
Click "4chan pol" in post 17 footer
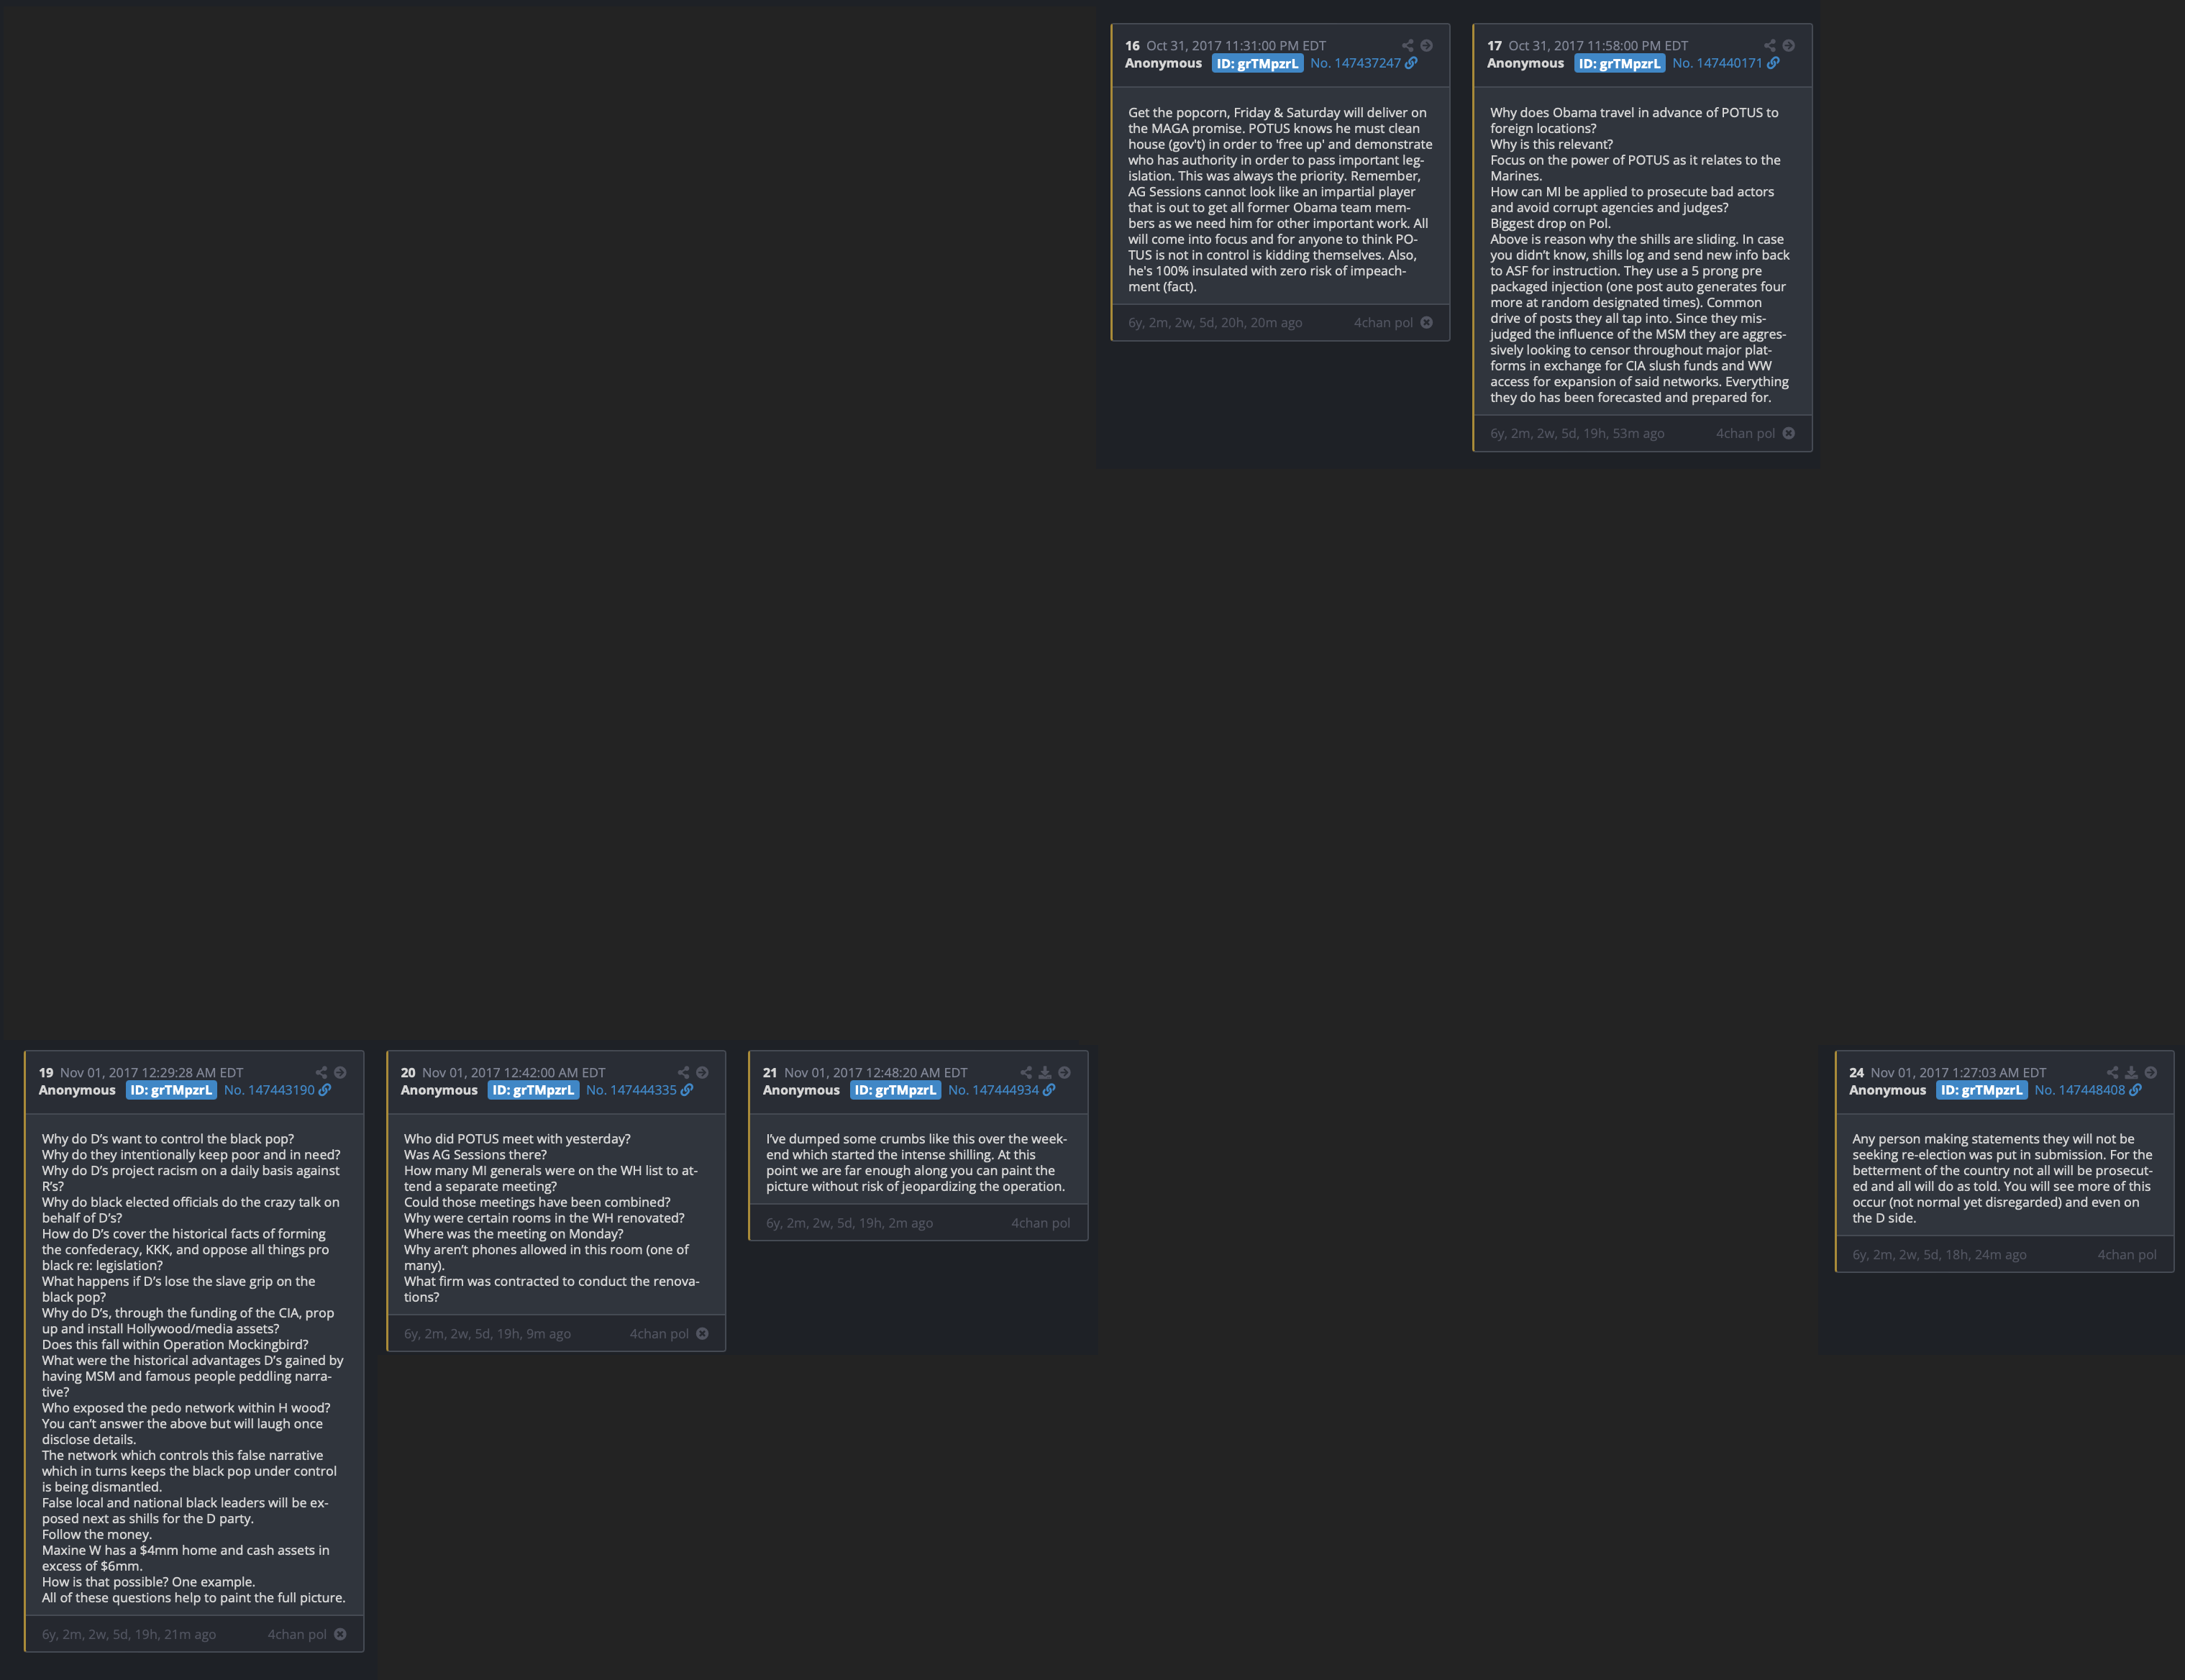(x=1745, y=433)
